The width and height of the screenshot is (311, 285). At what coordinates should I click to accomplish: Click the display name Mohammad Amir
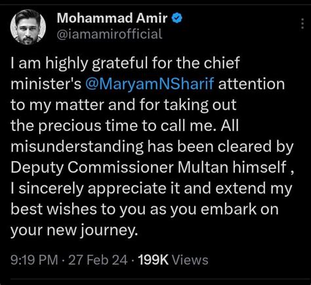coord(112,18)
